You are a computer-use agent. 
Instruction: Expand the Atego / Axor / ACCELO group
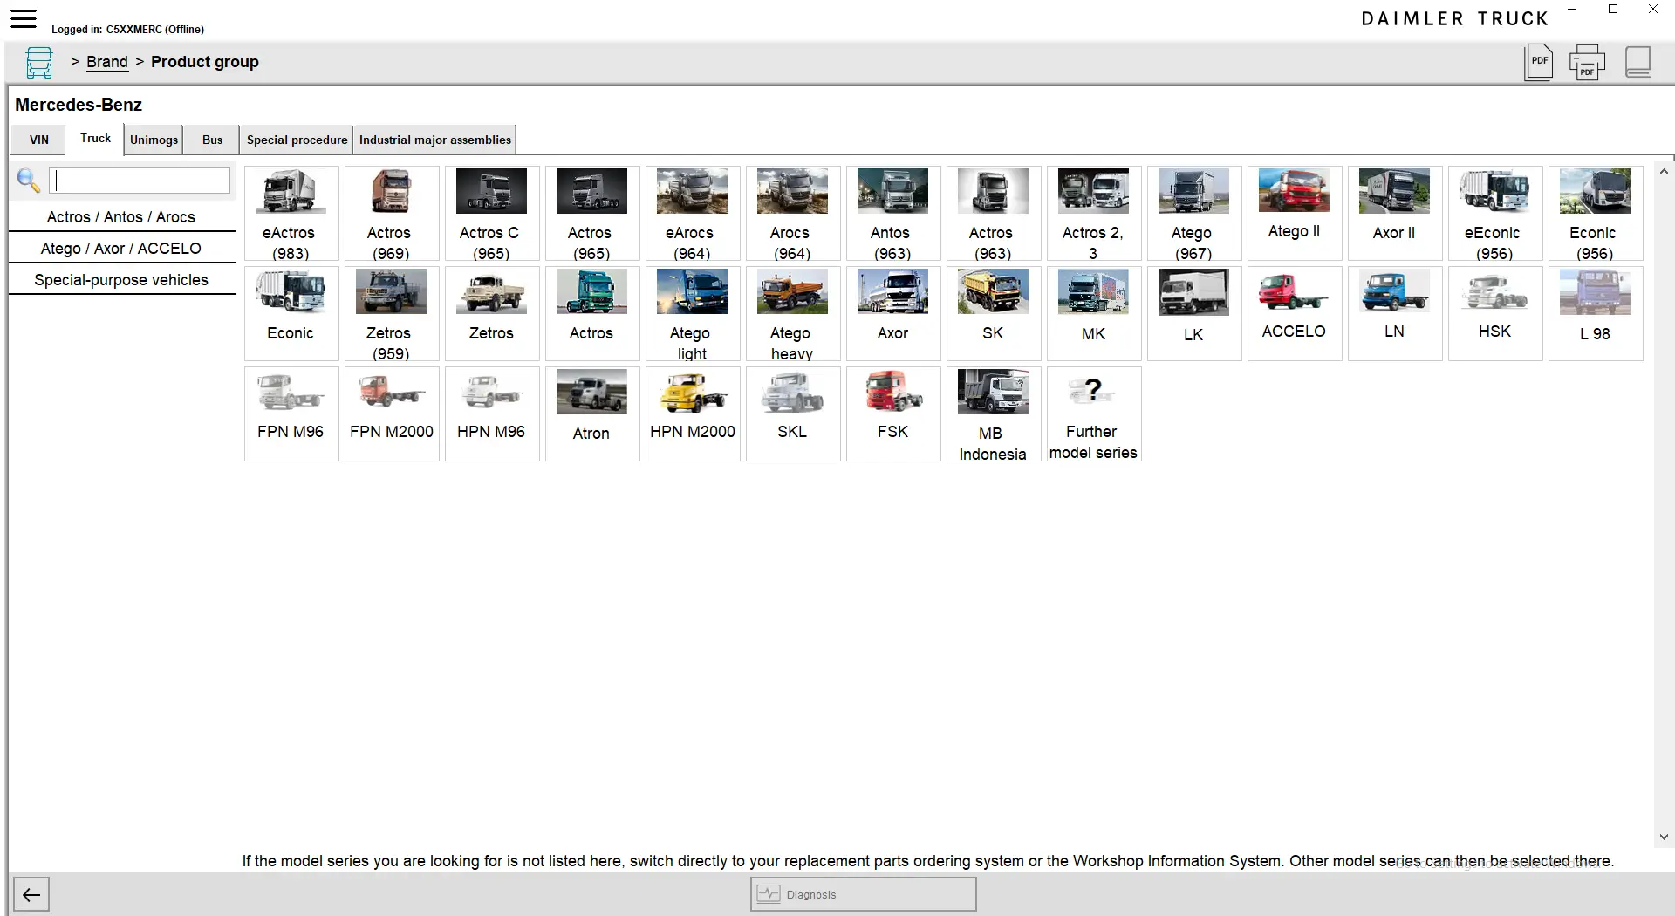(121, 248)
